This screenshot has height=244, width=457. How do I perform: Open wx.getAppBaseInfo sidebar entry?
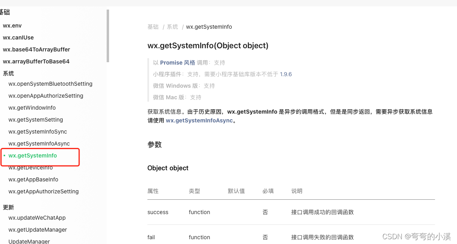click(x=33, y=179)
